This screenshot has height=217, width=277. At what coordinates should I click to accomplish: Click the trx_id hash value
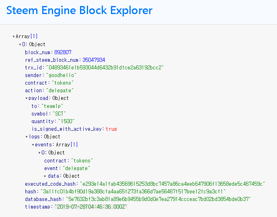pos(105,67)
